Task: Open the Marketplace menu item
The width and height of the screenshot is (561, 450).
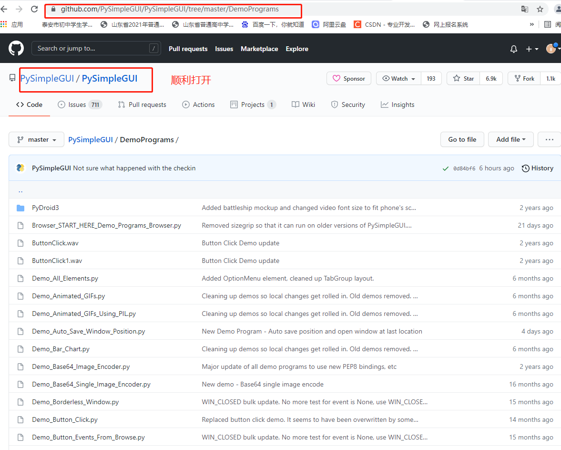Action: click(259, 48)
